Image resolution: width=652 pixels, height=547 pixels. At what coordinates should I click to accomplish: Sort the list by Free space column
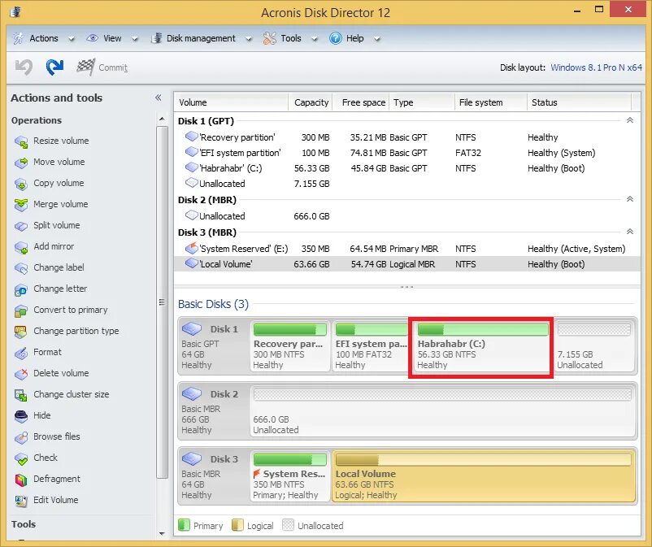pos(361,102)
